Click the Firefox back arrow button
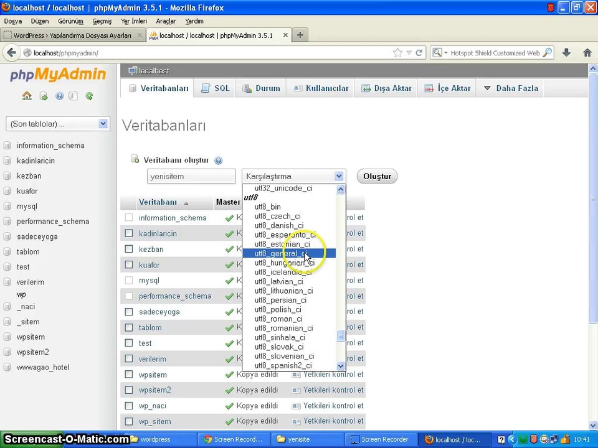 point(11,52)
